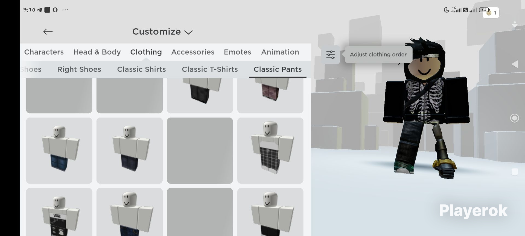Tap the battery indicator in status bar
Screen dimensions: 525x236
pyautogui.click(x=484, y=10)
